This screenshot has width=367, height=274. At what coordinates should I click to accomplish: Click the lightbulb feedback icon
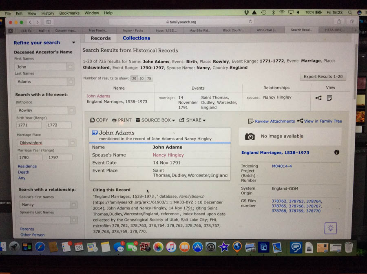click(x=330, y=228)
